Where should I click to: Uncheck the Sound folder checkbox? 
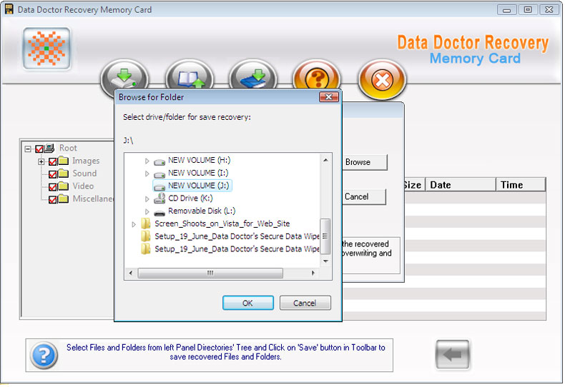pyautogui.click(x=53, y=174)
